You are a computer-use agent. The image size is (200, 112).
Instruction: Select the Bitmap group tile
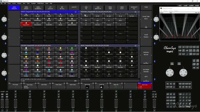(60, 24)
